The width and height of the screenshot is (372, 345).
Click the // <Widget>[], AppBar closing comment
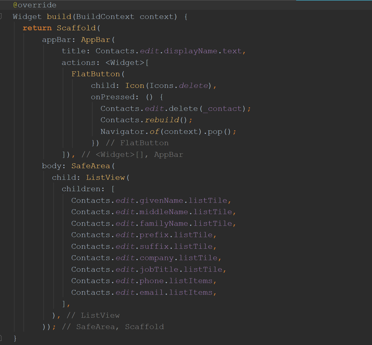pyautogui.click(x=132, y=154)
